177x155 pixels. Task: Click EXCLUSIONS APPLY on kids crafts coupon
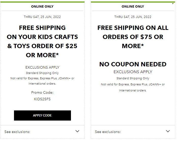(x=42, y=67)
